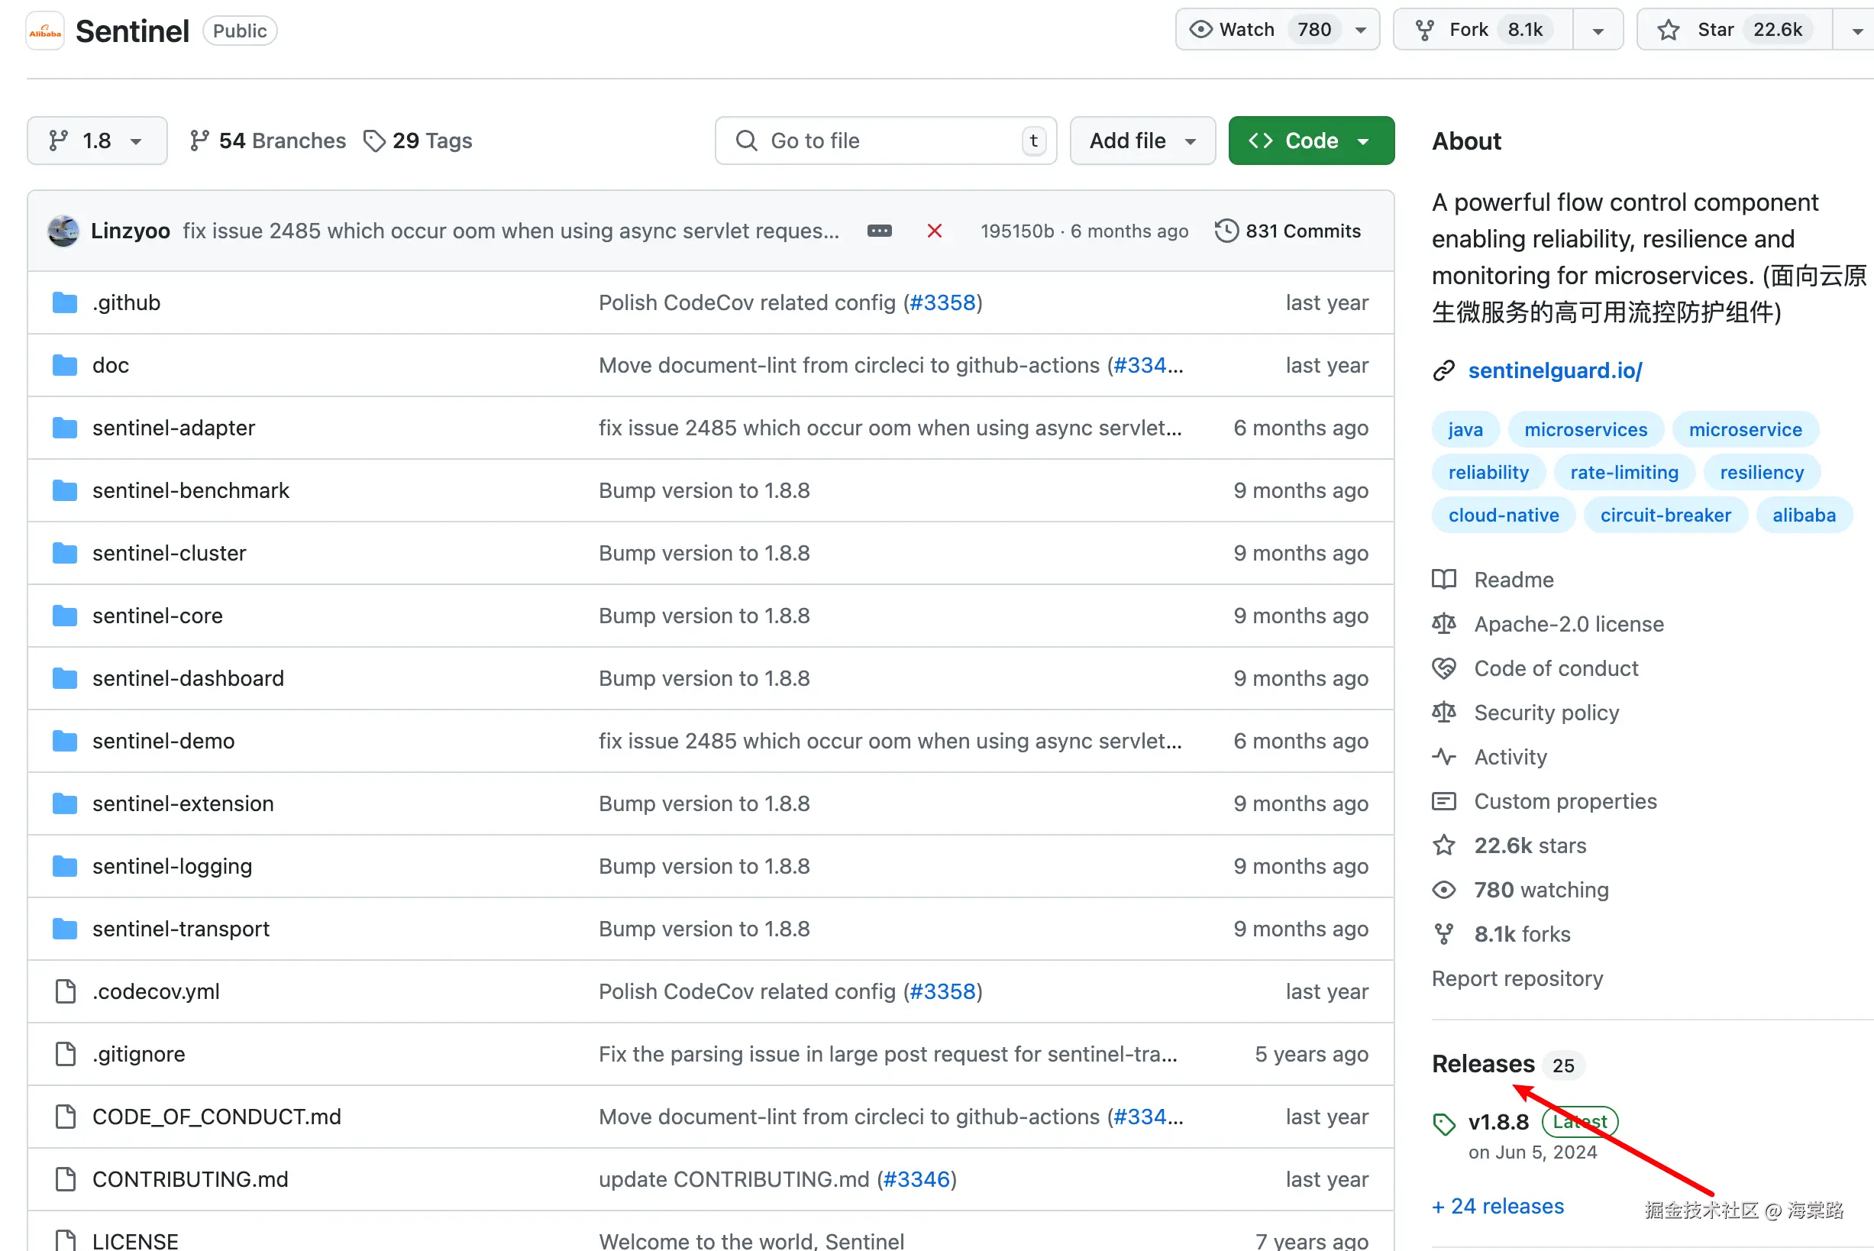Viewport: 1874px width, 1251px height.
Task: View the additional 24 releases link
Action: click(x=1498, y=1207)
